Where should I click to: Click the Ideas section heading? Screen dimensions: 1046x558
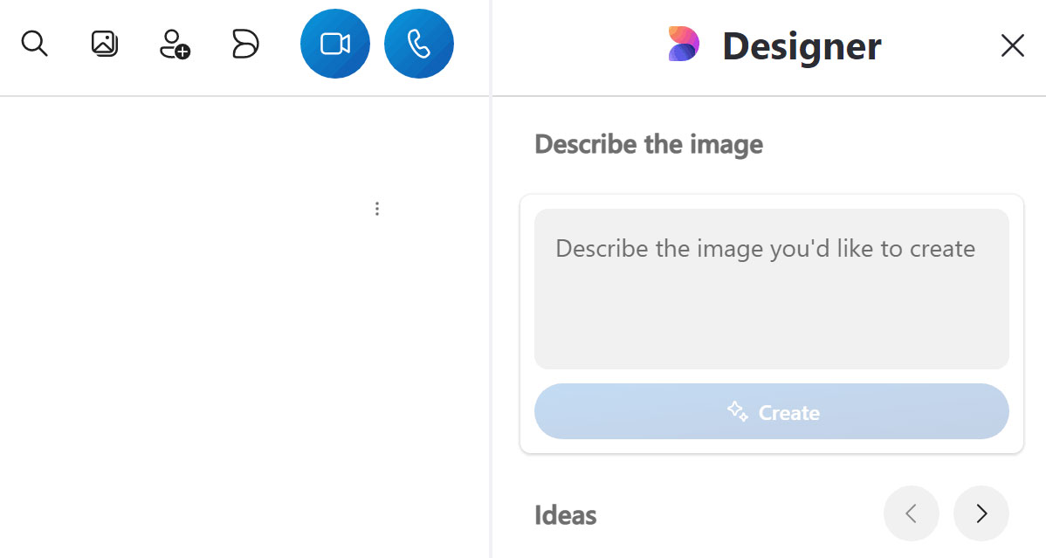pos(566,515)
